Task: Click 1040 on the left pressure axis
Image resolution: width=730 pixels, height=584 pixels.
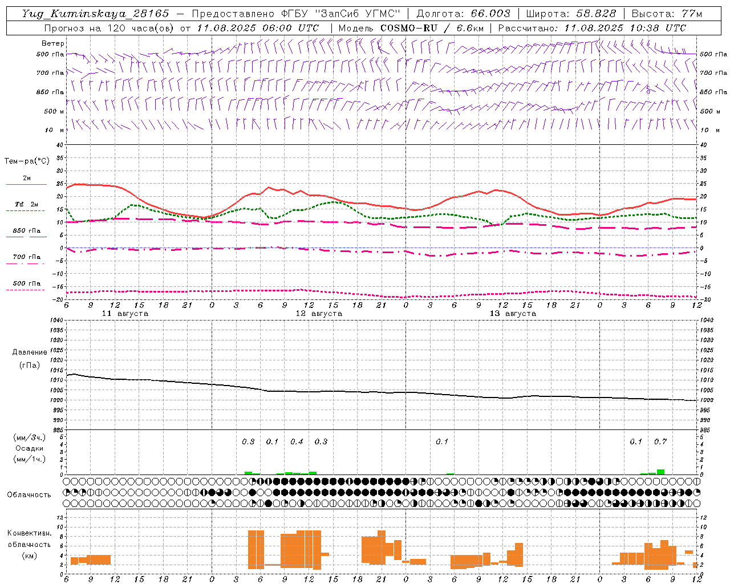Action: point(57,321)
